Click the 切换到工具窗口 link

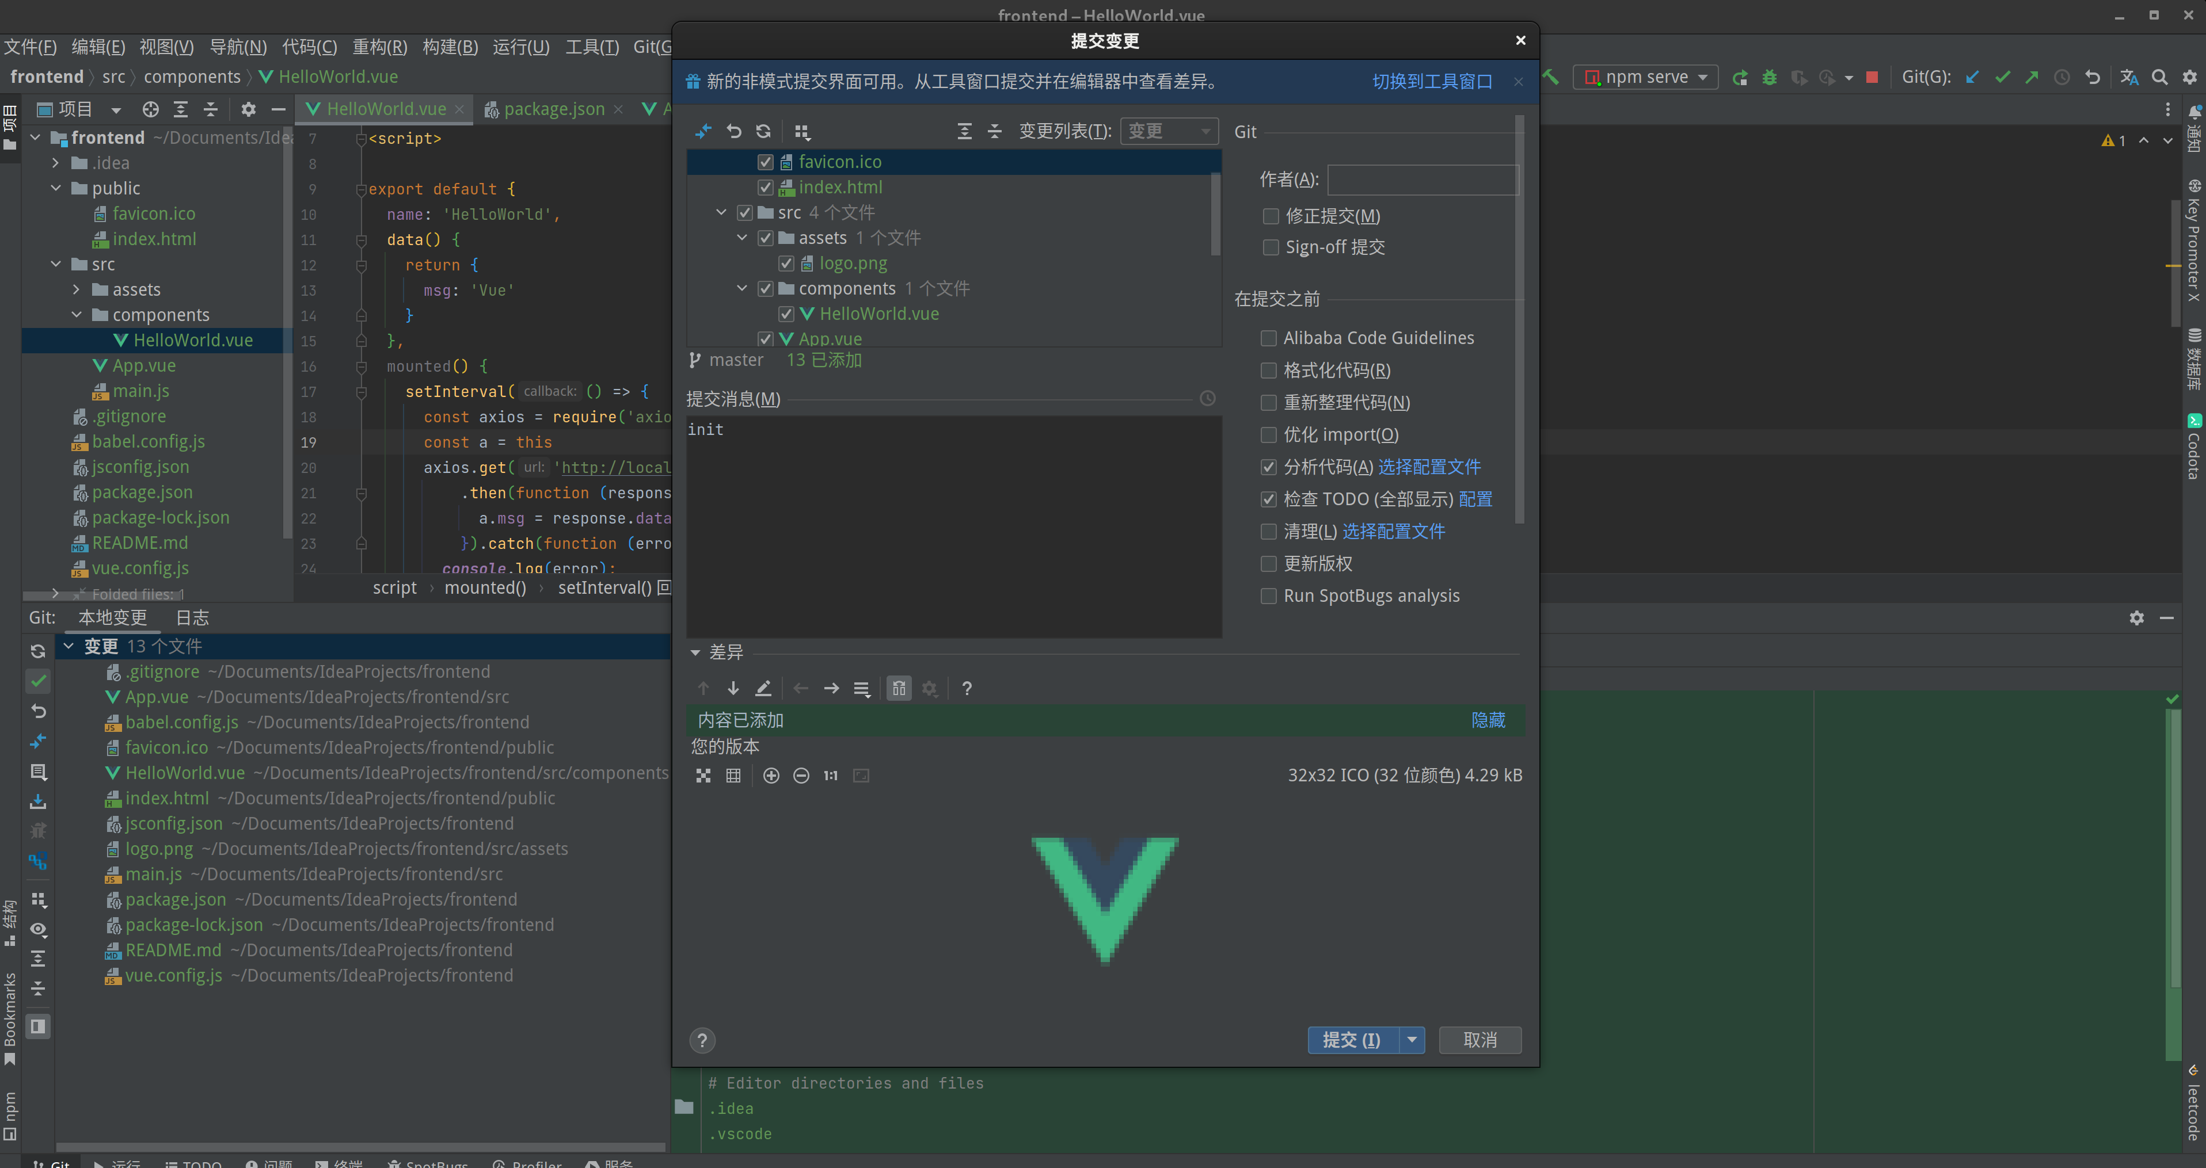click(x=1432, y=82)
